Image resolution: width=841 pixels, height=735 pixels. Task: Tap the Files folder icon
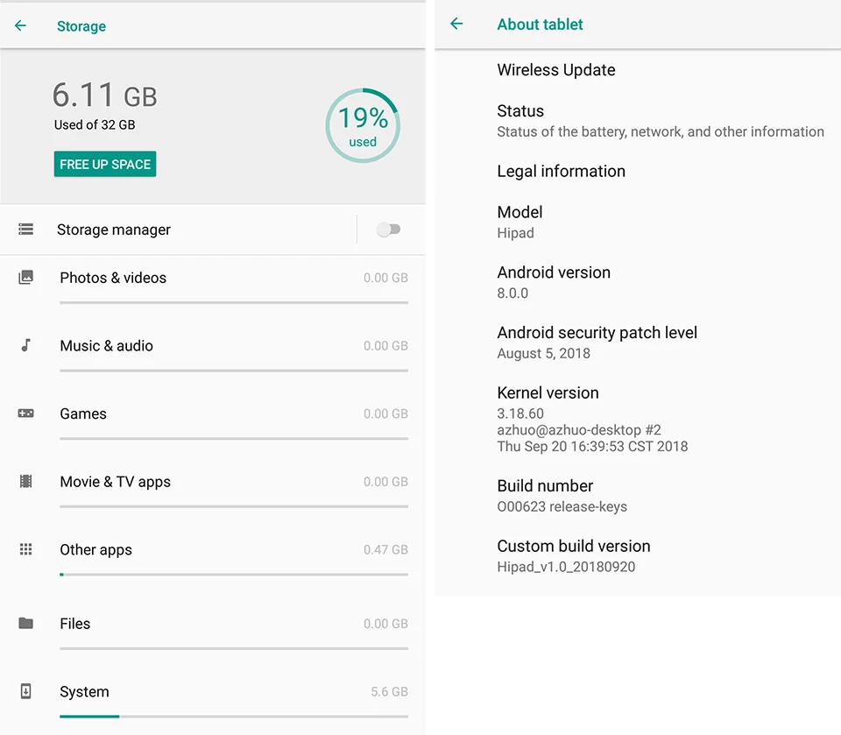tap(25, 623)
